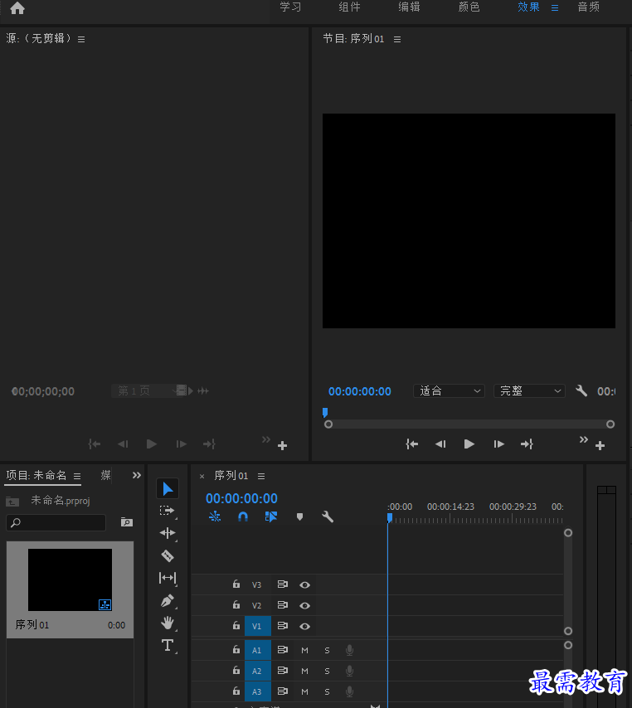This screenshot has width=632, height=708.
Task: Toggle Snap magnet in timeline
Action: 242,516
